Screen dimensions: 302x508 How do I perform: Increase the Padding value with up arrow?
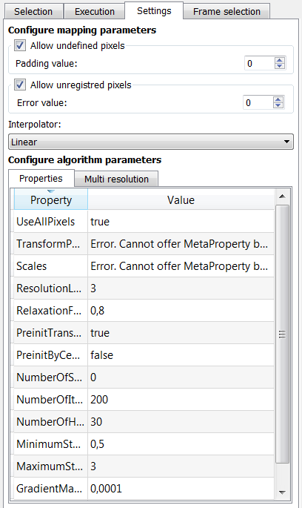[x=279, y=60]
